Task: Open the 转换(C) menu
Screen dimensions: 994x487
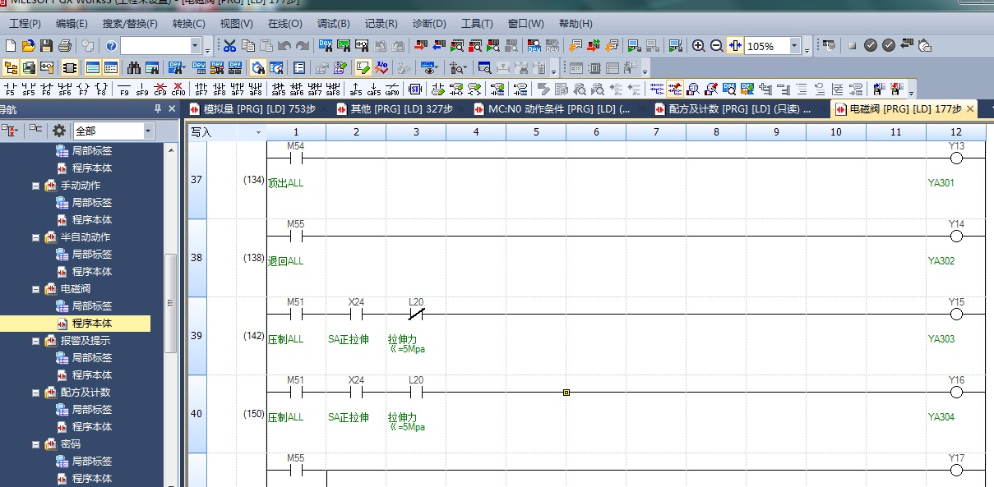Action: tap(190, 24)
